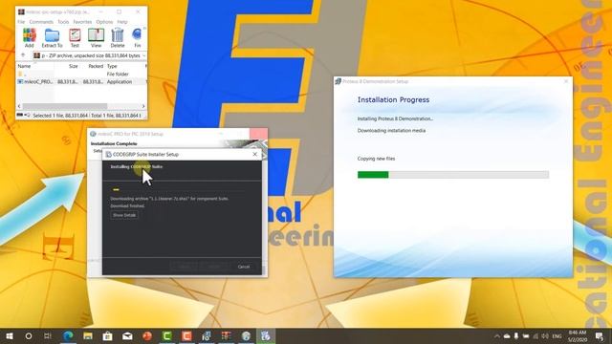Select the parent folder row in WinRAR
The width and height of the screenshot is (612, 344).
tap(81, 75)
